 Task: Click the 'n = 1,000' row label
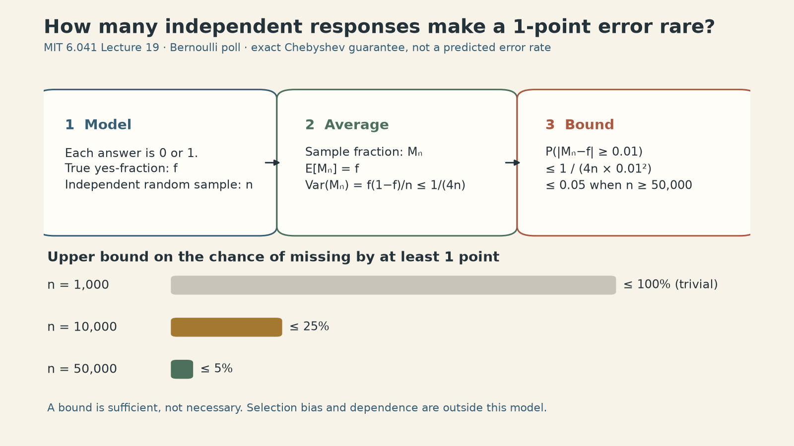(x=78, y=285)
